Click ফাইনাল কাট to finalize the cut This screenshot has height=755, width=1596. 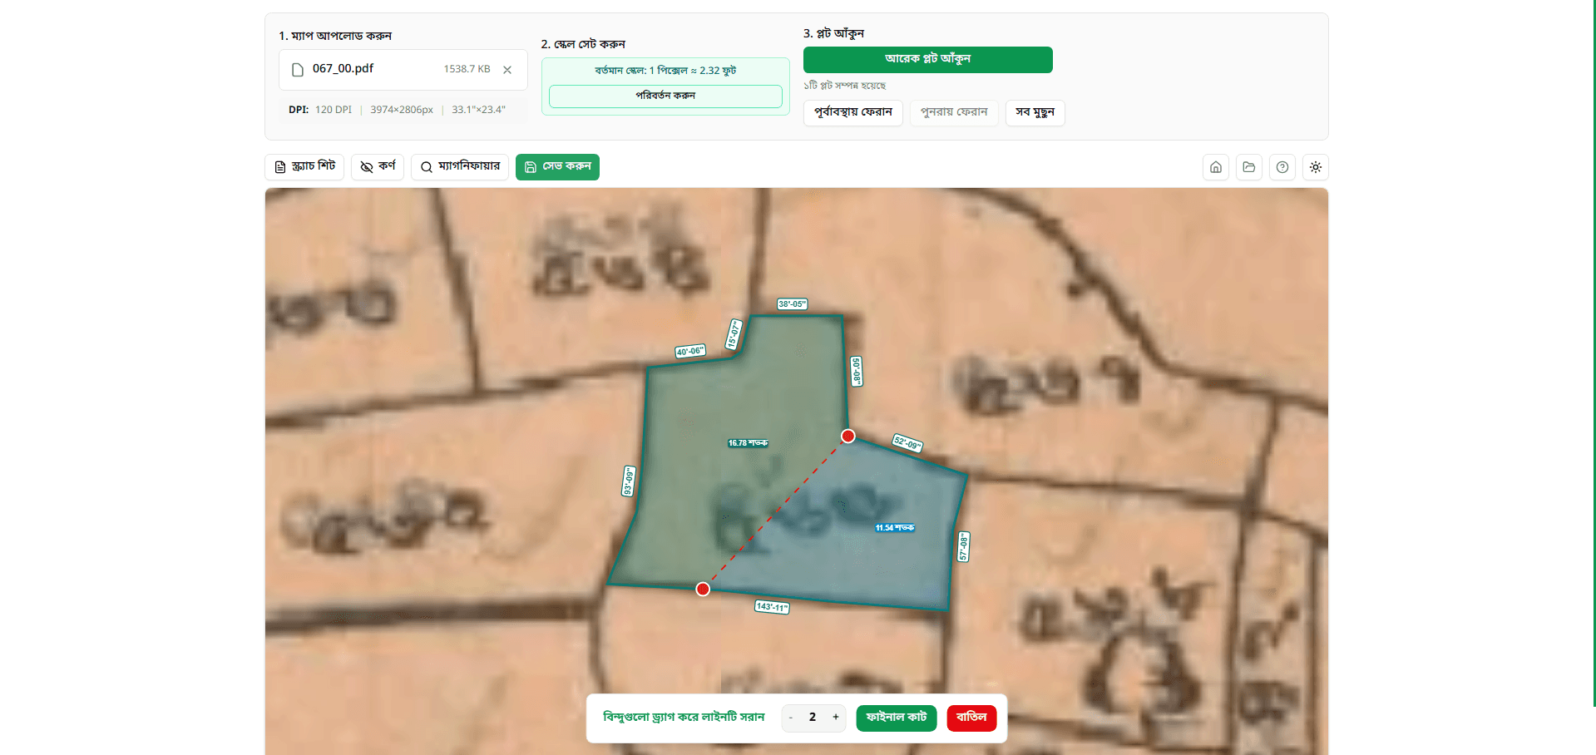(897, 718)
